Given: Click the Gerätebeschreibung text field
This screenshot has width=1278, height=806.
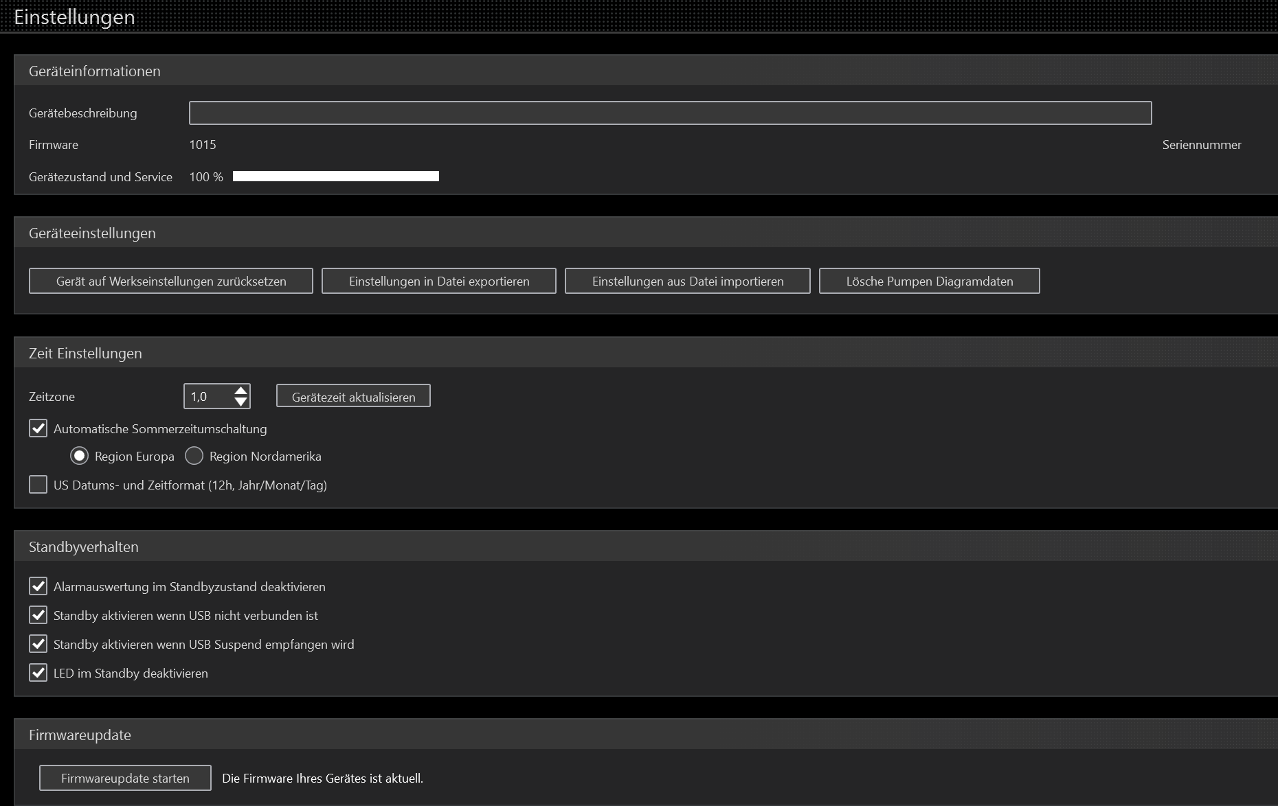Looking at the screenshot, I should click(x=670, y=113).
